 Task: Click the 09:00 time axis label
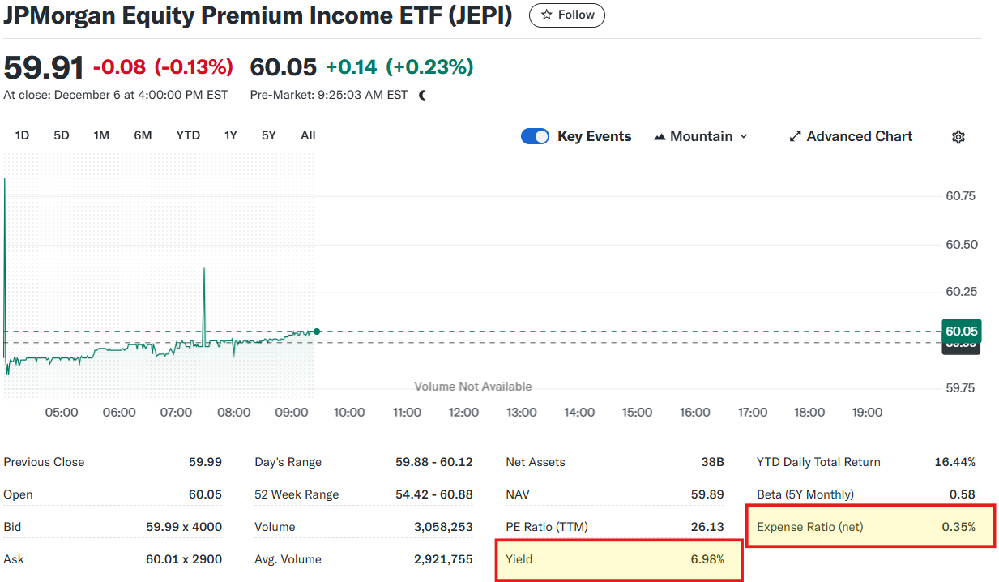coord(292,413)
